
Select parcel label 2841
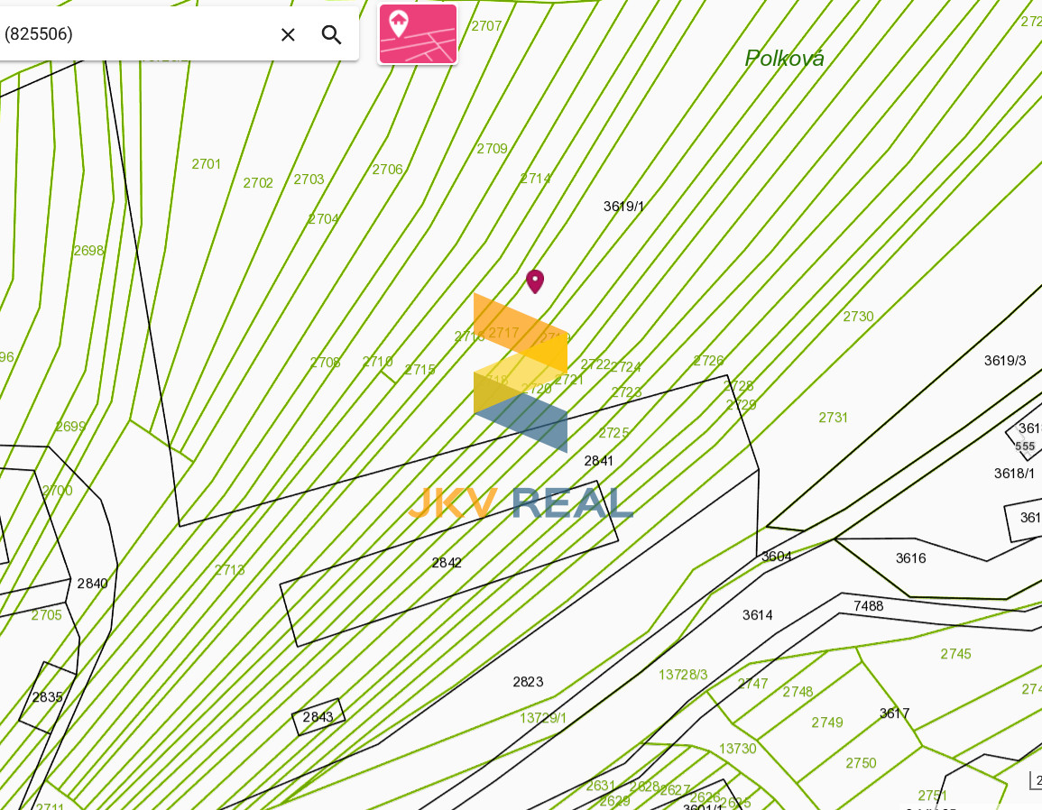[599, 461]
